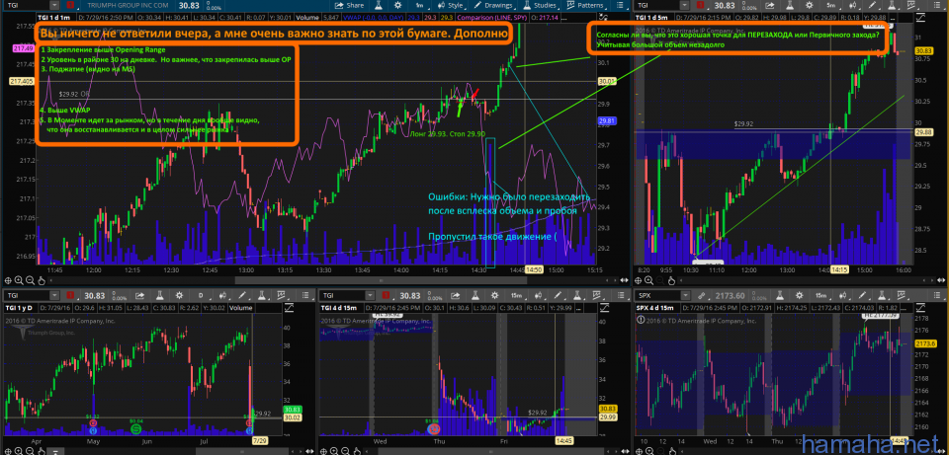Click chain link icon in SPX chart
The width and height of the screenshot is (949, 455).
(x=702, y=295)
